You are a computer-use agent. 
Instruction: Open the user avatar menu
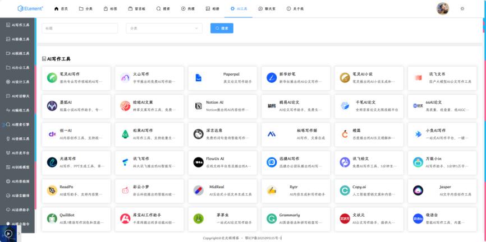point(442,8)
